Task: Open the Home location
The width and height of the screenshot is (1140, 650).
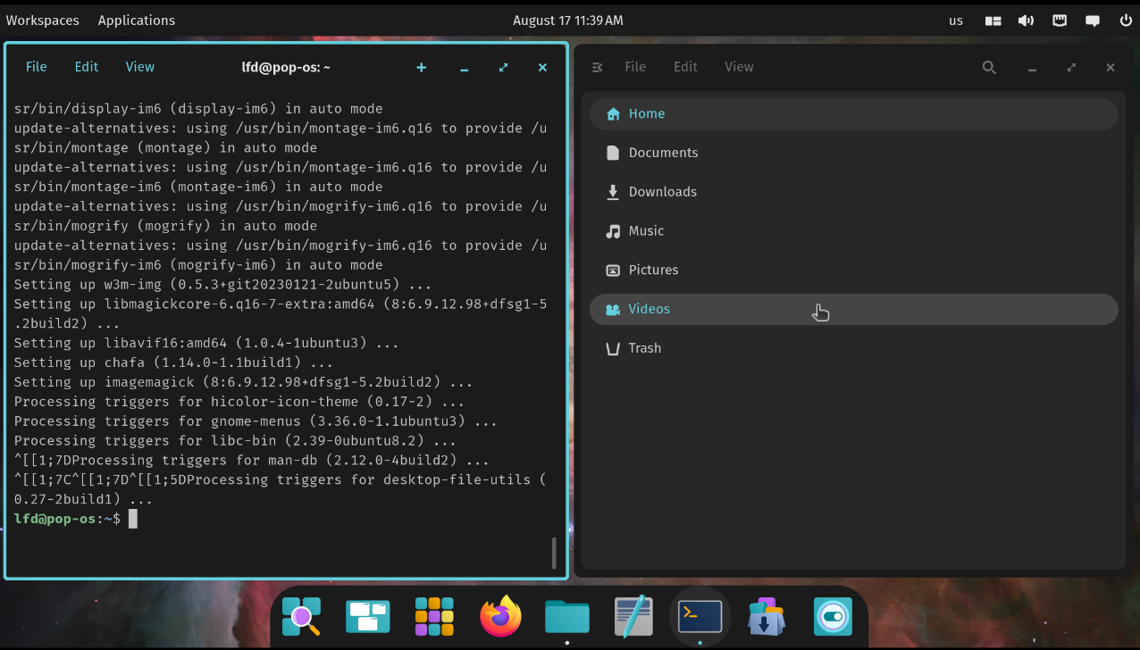Action: [x=646, y=113]
